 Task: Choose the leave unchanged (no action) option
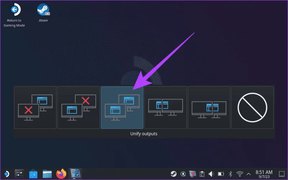pos(252,108)
